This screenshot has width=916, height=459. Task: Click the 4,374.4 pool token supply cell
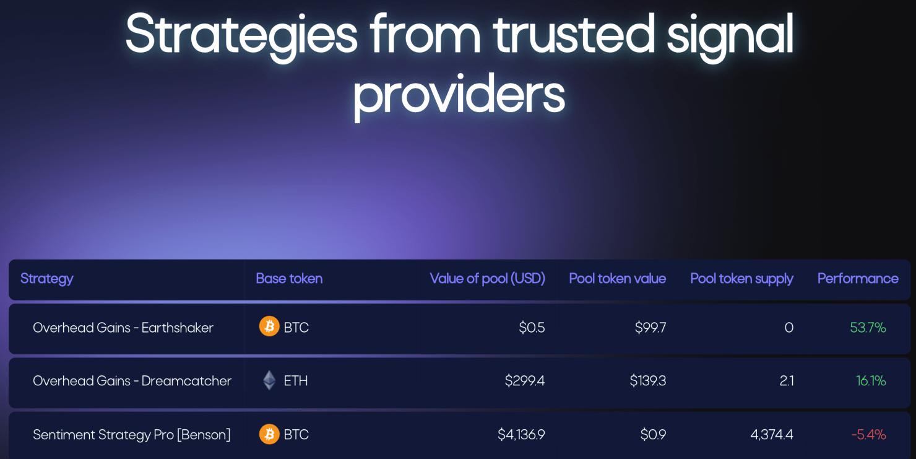tap(771, 435)
